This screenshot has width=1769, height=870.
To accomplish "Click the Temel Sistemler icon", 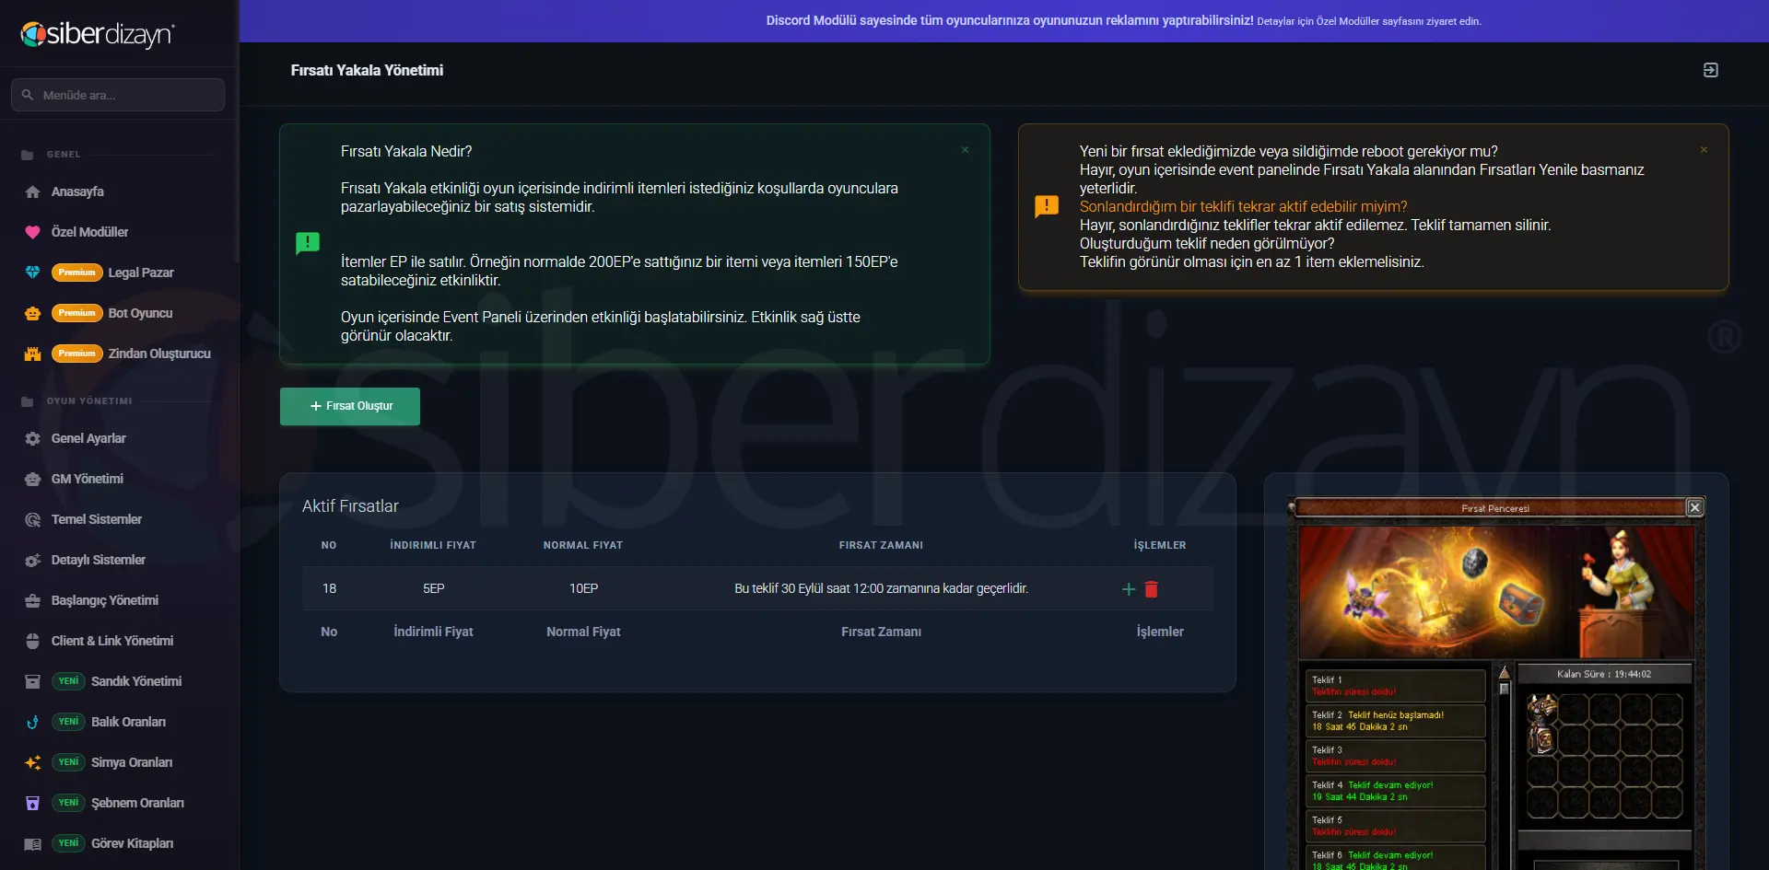I will point(32,519).
